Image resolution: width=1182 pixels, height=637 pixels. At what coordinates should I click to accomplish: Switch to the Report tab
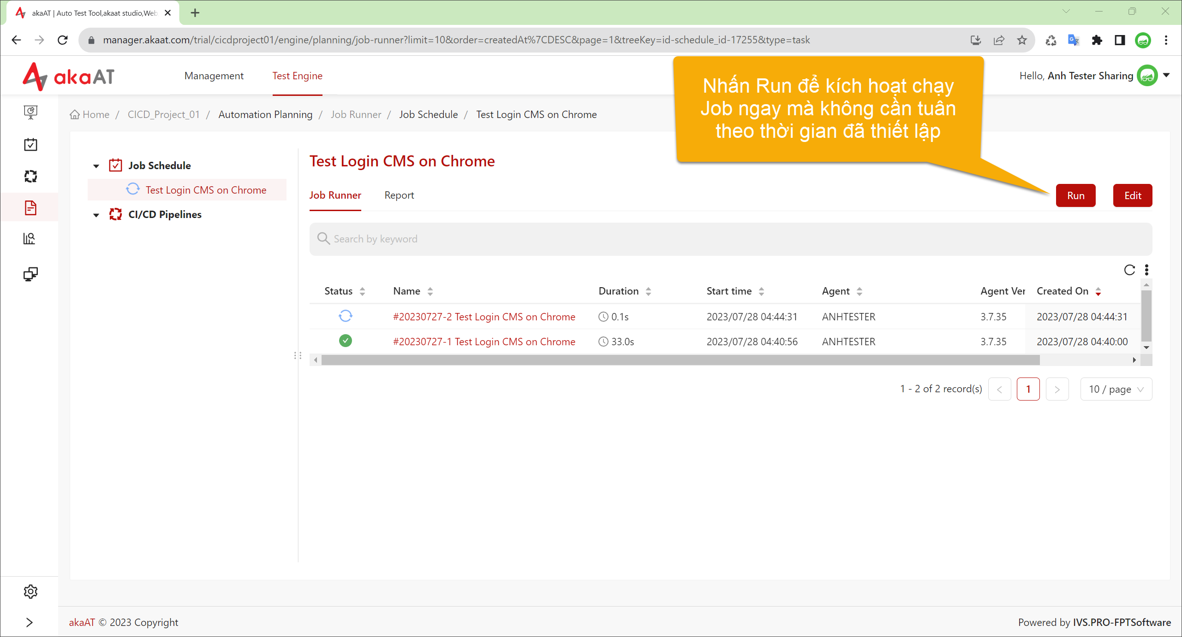click(x=399, y=195)
